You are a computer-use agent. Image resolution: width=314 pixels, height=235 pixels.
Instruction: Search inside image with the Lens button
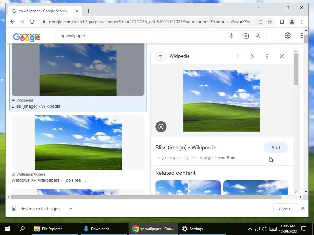[161, 126]
